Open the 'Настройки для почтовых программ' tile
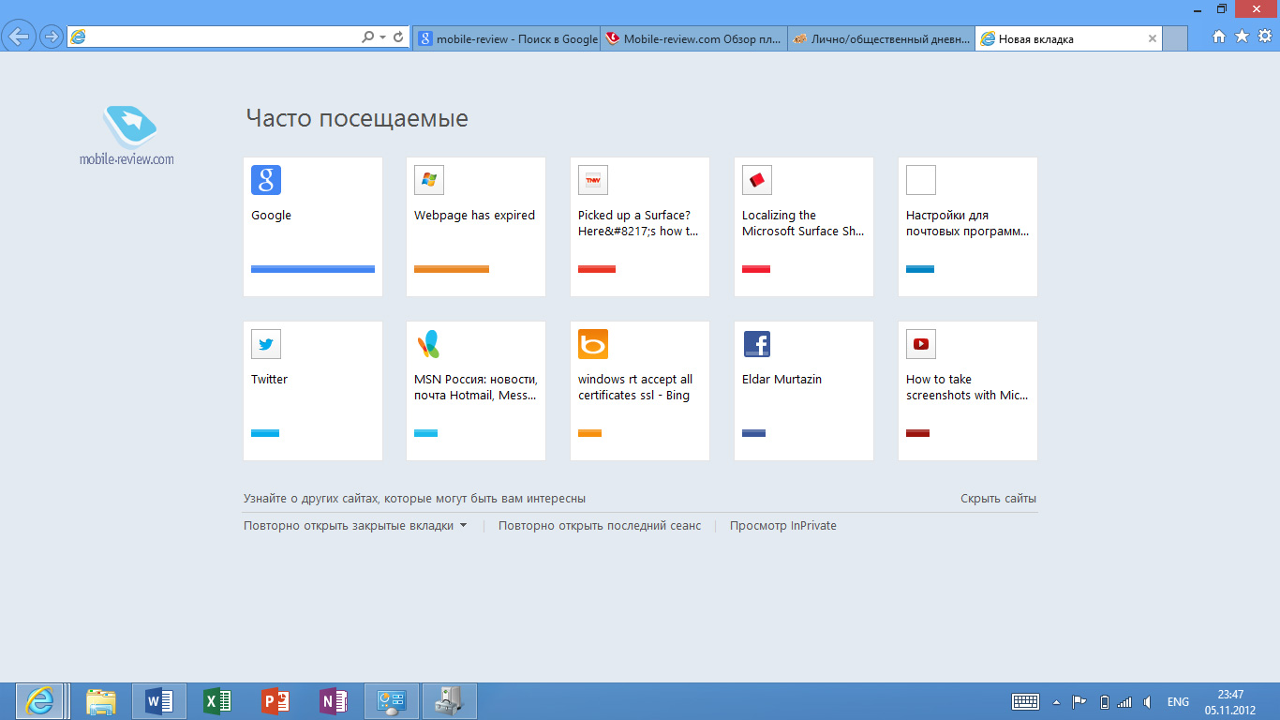This screenshot has height=720, width=1280. click(968, 227)
